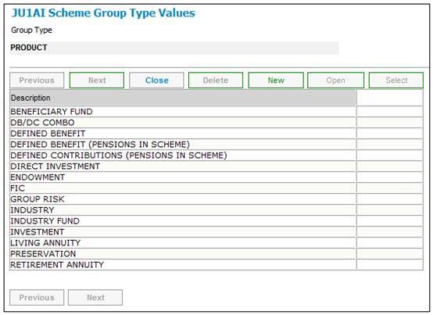This screenshot has height=315, width=433.
Task: Click the Close button in the toolbar
Action: (156, 81)
